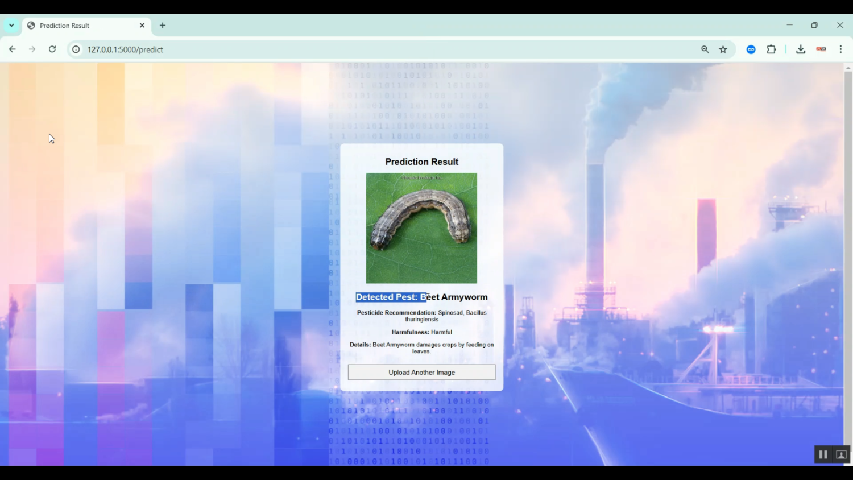View site information icon in address bar
Screen dimensions: 853x480
coord(76,49)
